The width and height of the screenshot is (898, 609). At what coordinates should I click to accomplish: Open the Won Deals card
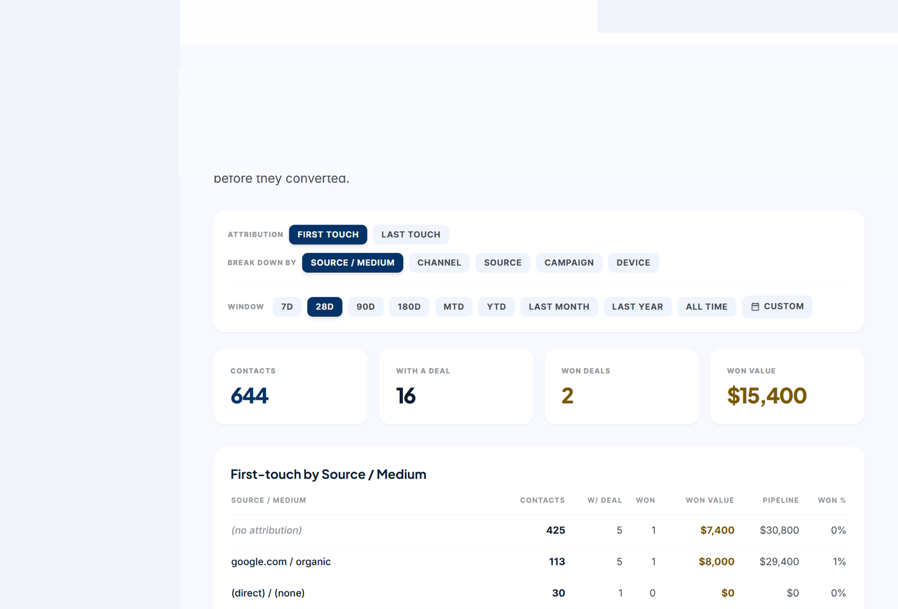[x=622, y=387]
